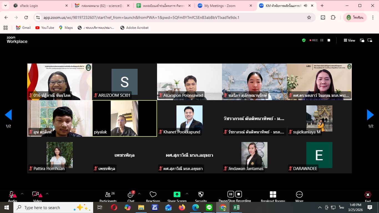Open the Chat panel
Viewport: 379px width, 213px height.
pos(131,195)
